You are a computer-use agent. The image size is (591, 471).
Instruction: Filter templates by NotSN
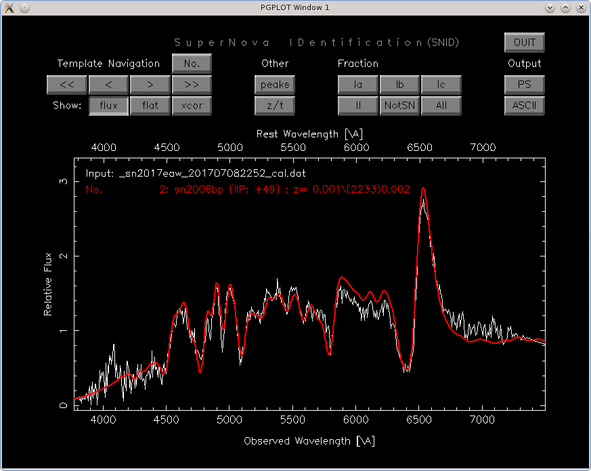pos(399,106)
